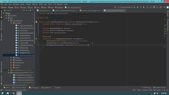Open the ContactsActivity run configuration dropdown
Screen dimensions: 169x95
pos(125,7)
